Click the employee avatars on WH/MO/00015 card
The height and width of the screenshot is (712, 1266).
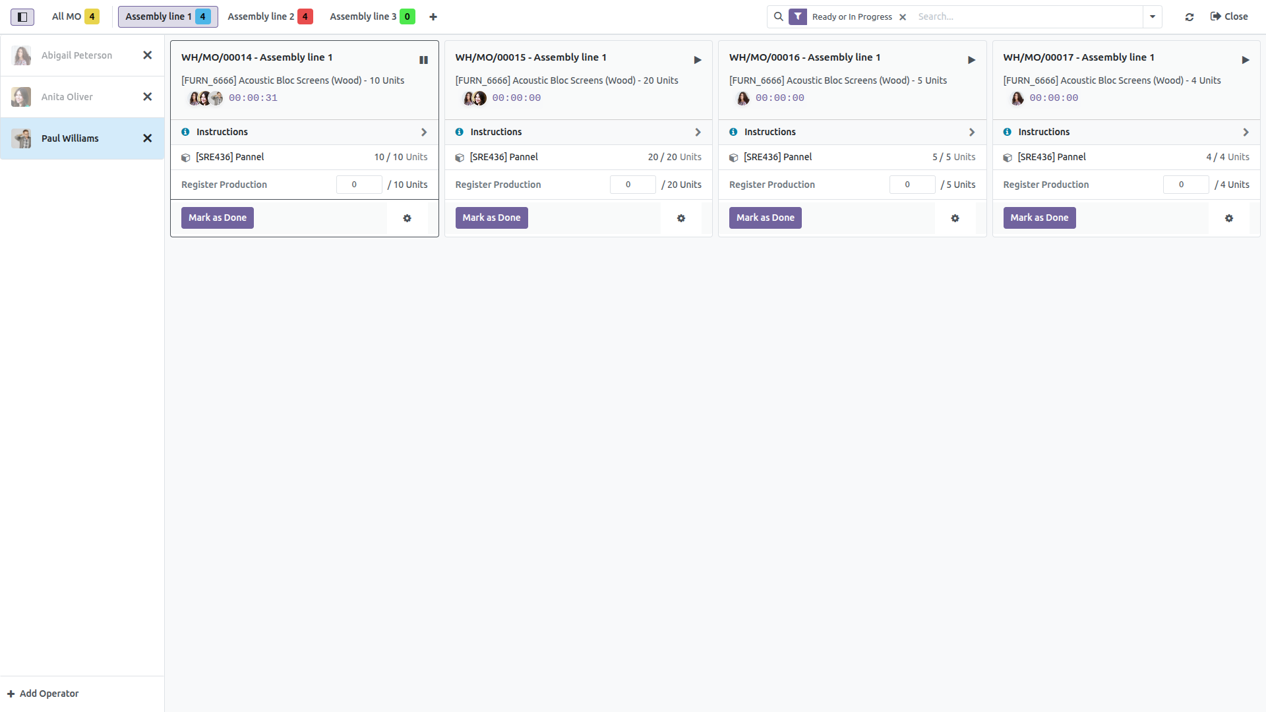(475, 98)
